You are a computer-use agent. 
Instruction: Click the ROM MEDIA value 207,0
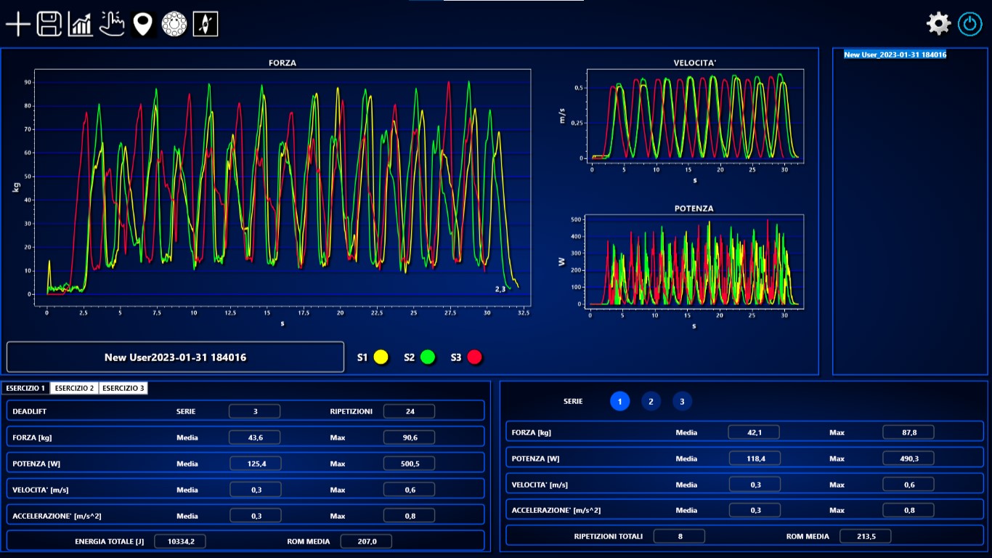(x=366, y=541)
